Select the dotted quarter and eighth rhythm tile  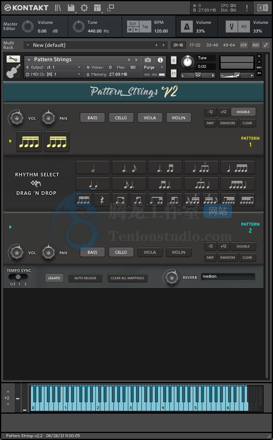[129, 168]
